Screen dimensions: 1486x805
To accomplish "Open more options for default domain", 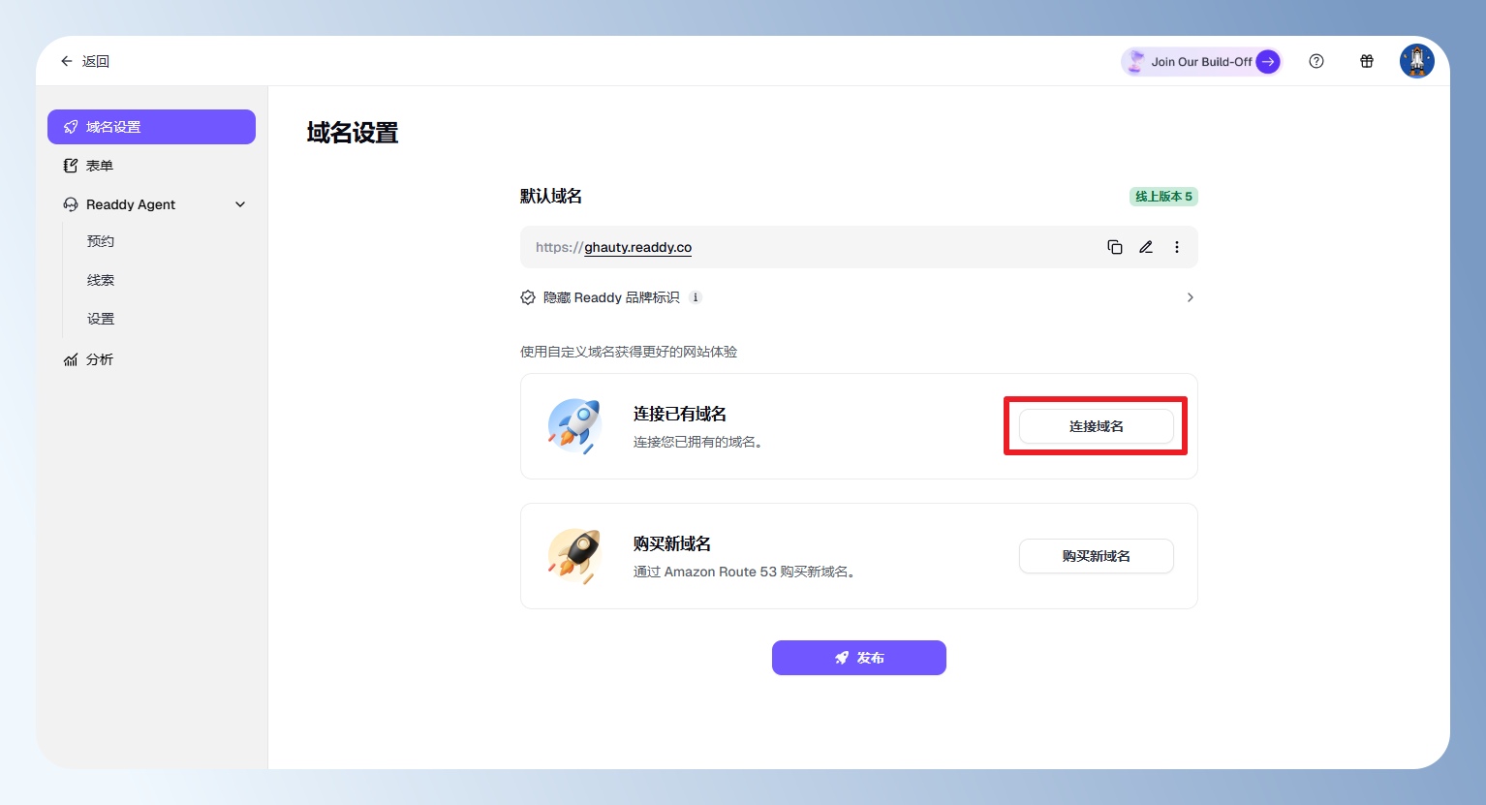I will point(1177,247).
